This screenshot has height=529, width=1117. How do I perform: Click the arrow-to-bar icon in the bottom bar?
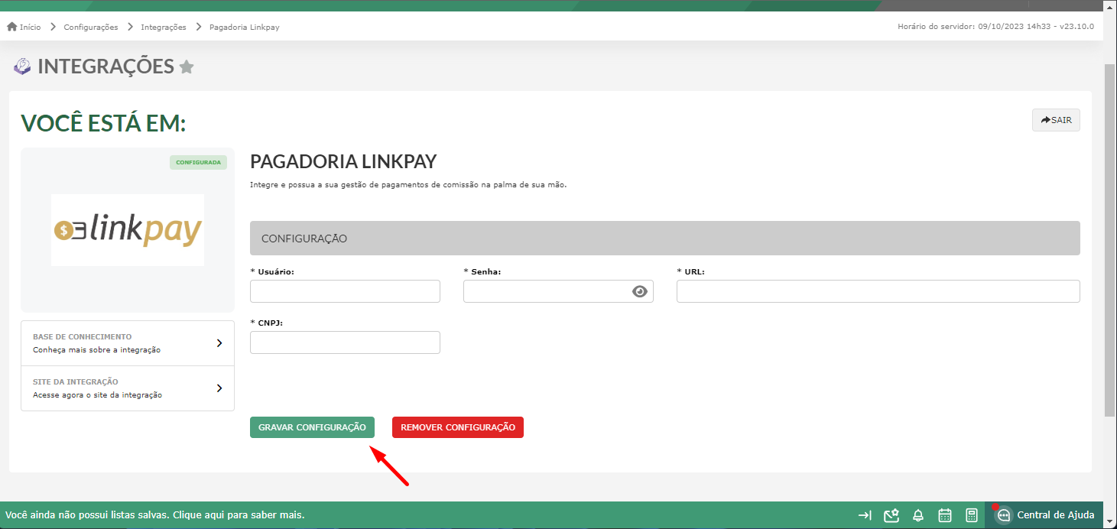[865, 515]
